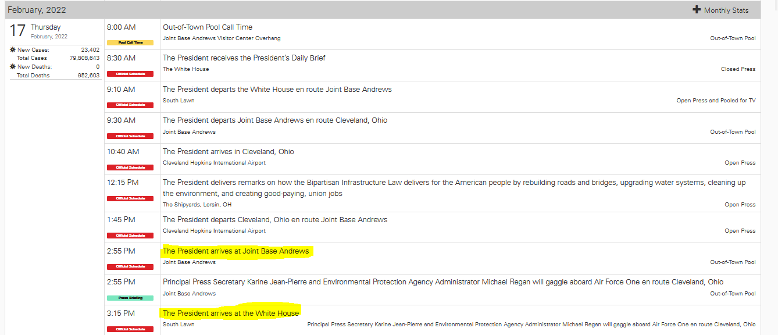This screenshot has height=335, width=778.
Task: Click the Out-of-Town Pool label in the 9:30 AM row
Action: [733, 132]
